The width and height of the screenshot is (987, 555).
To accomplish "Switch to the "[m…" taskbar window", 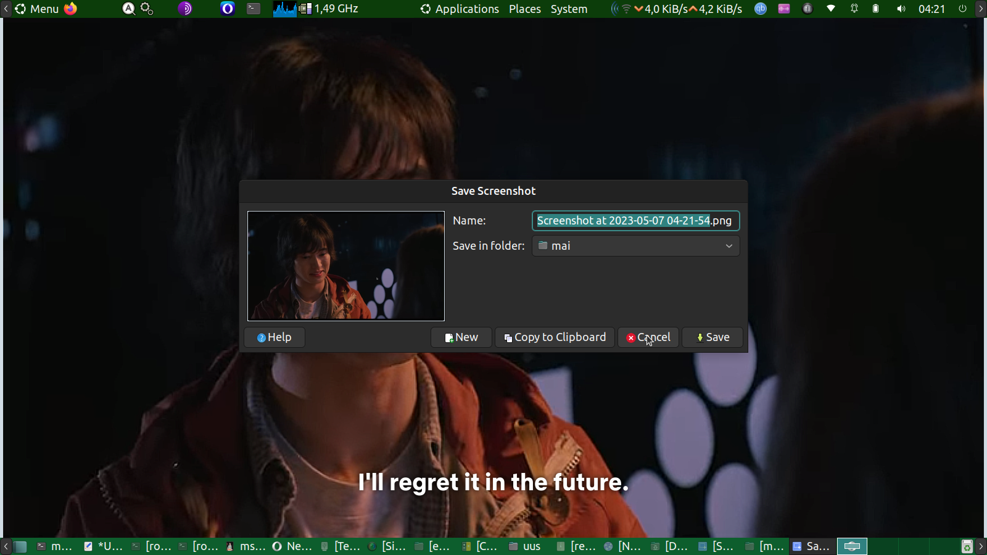I will coord(765,546).
